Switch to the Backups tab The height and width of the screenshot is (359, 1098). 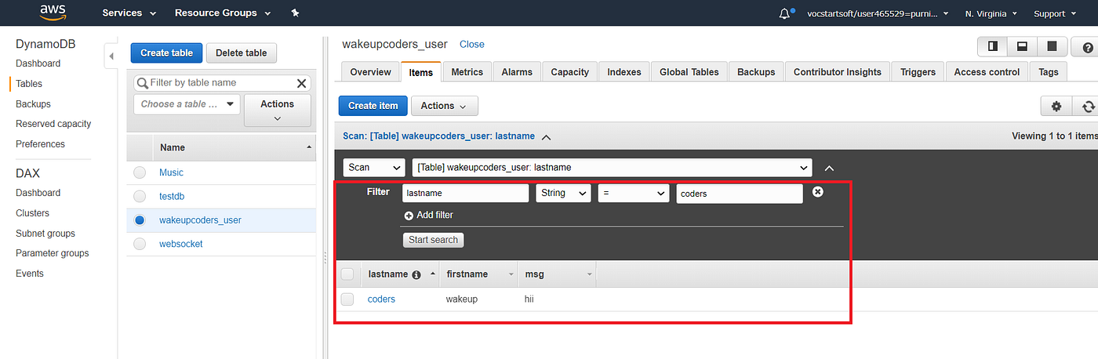756,72
